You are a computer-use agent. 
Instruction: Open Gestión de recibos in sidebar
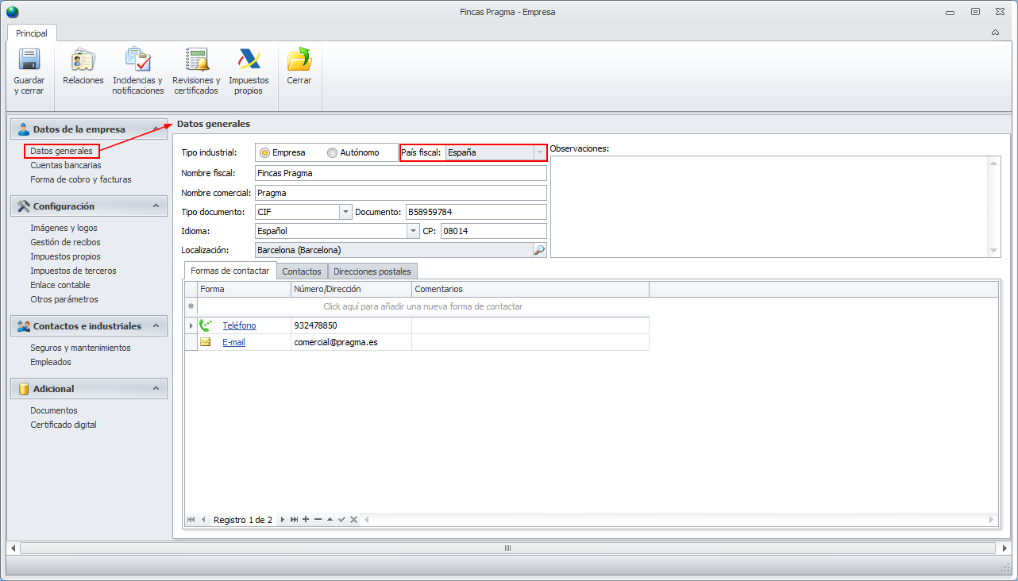click(x=65, y=242)
